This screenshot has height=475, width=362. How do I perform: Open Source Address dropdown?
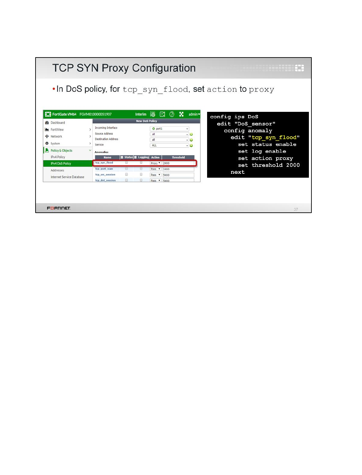[169, 134]
